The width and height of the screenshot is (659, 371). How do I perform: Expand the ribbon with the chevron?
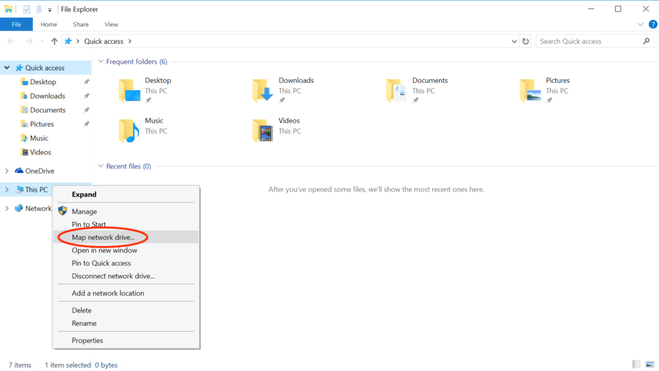click(x=640, y=24)
